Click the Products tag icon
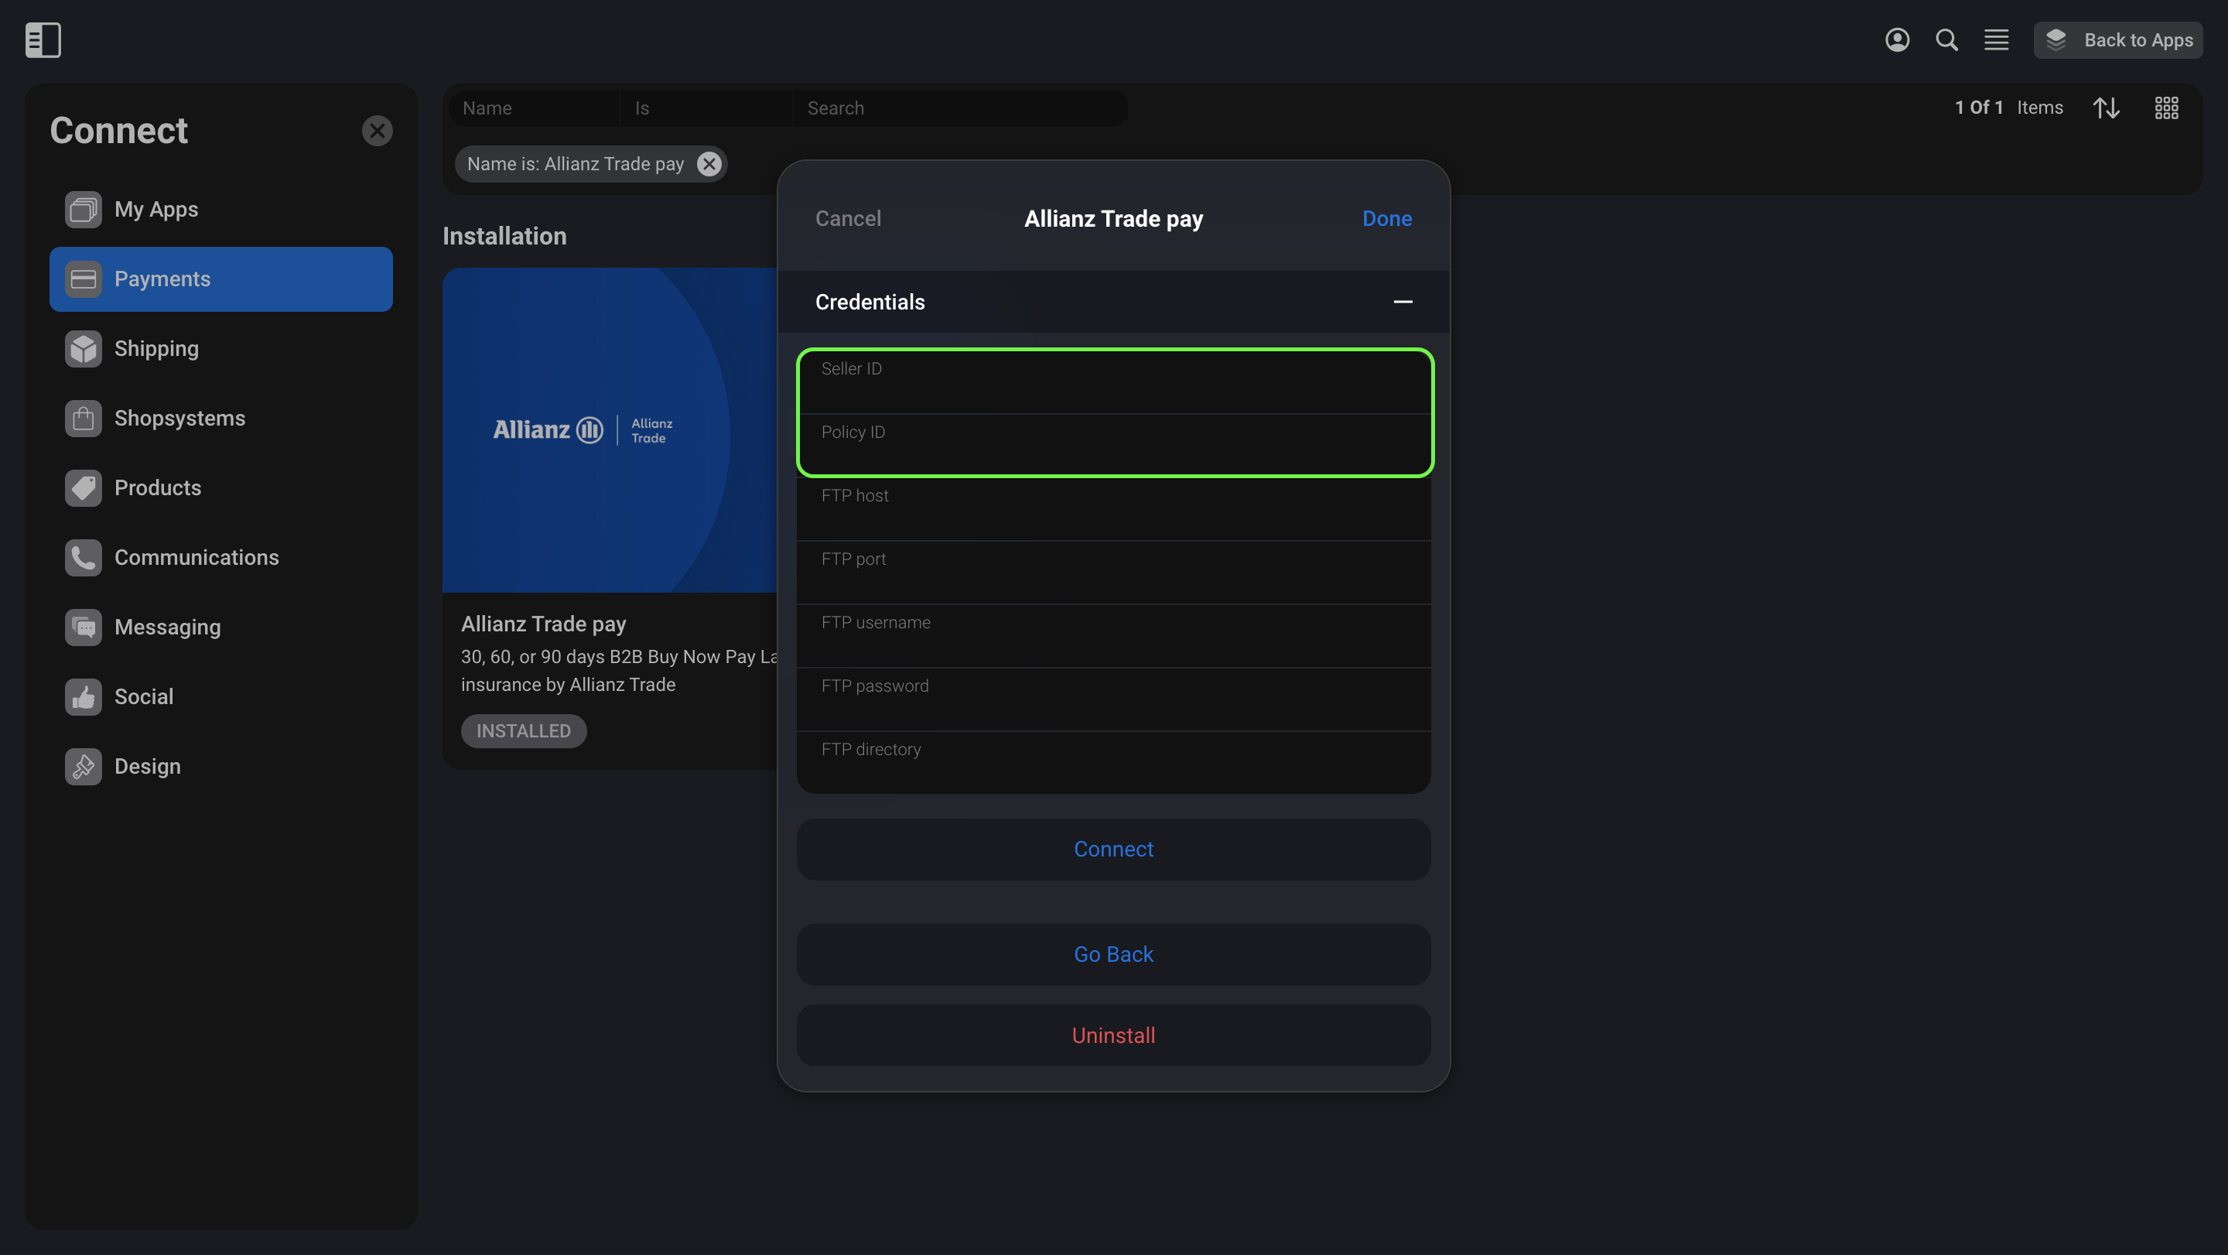 (x=83, y=487)
